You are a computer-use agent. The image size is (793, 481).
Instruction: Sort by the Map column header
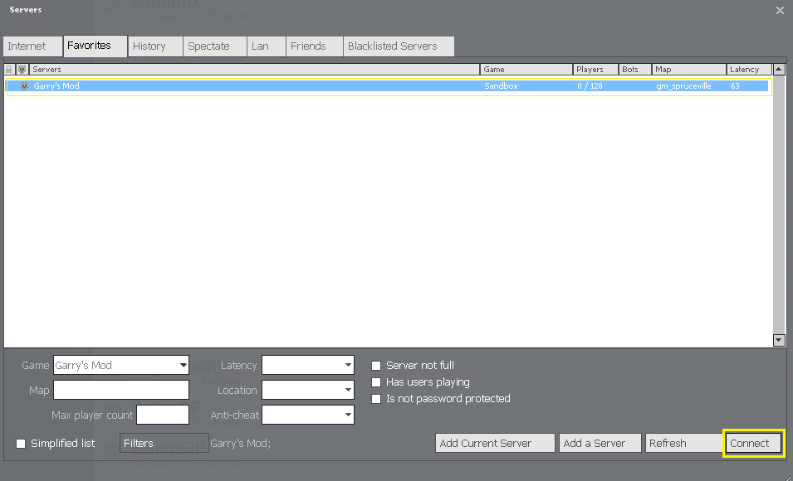pos(689,69)
